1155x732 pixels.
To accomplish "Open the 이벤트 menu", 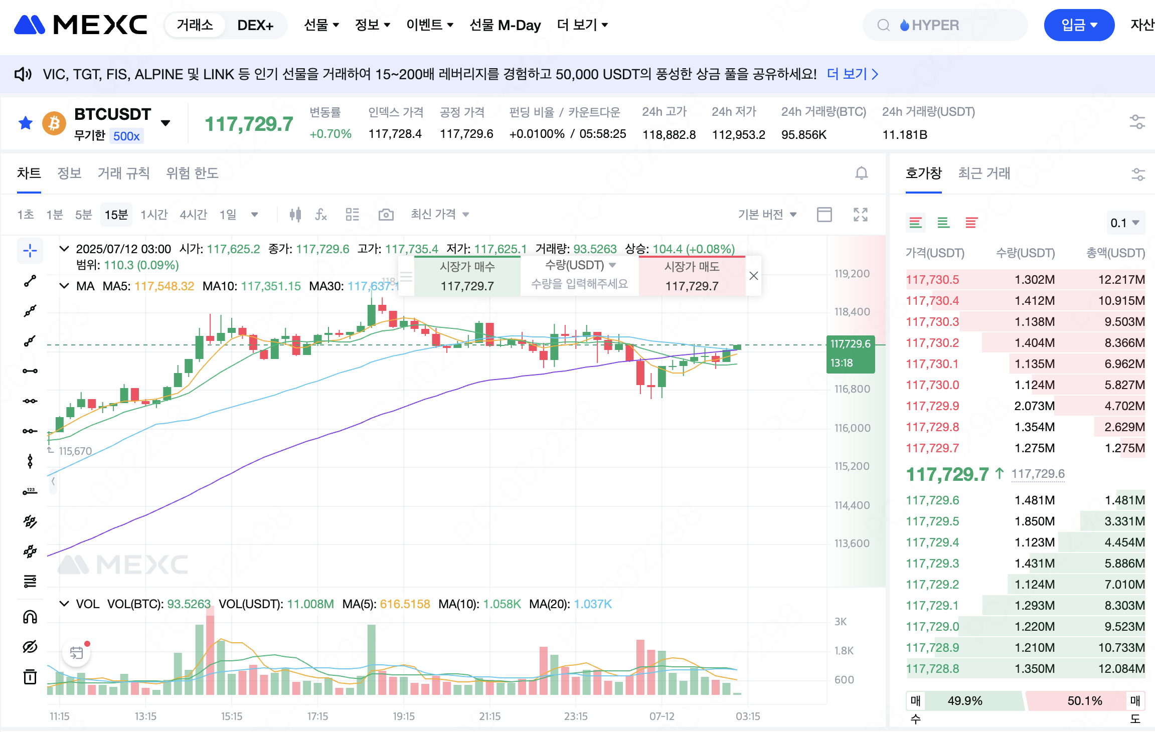I will (x=430, y=25).
